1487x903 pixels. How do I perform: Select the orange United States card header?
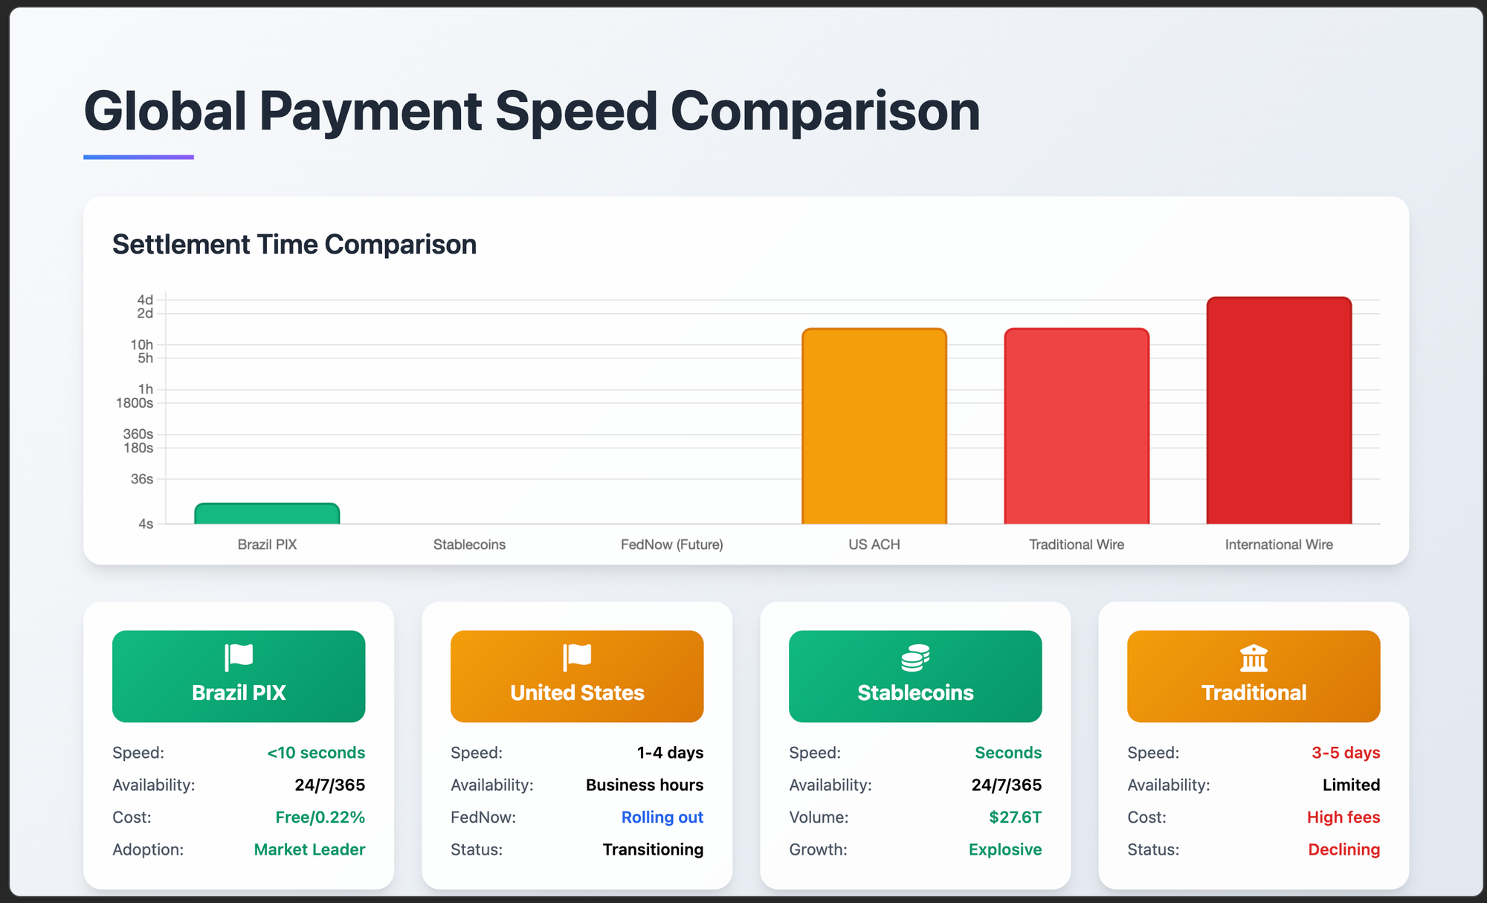(577, 676)
